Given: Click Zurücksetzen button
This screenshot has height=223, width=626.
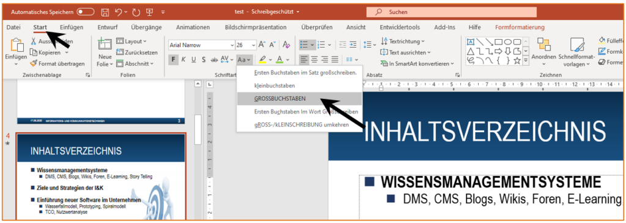Looking at the screenshot, I should [136, 53].
